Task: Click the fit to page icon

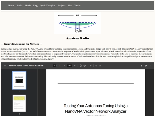Action: pyautogui.click(x=81, y=66)
